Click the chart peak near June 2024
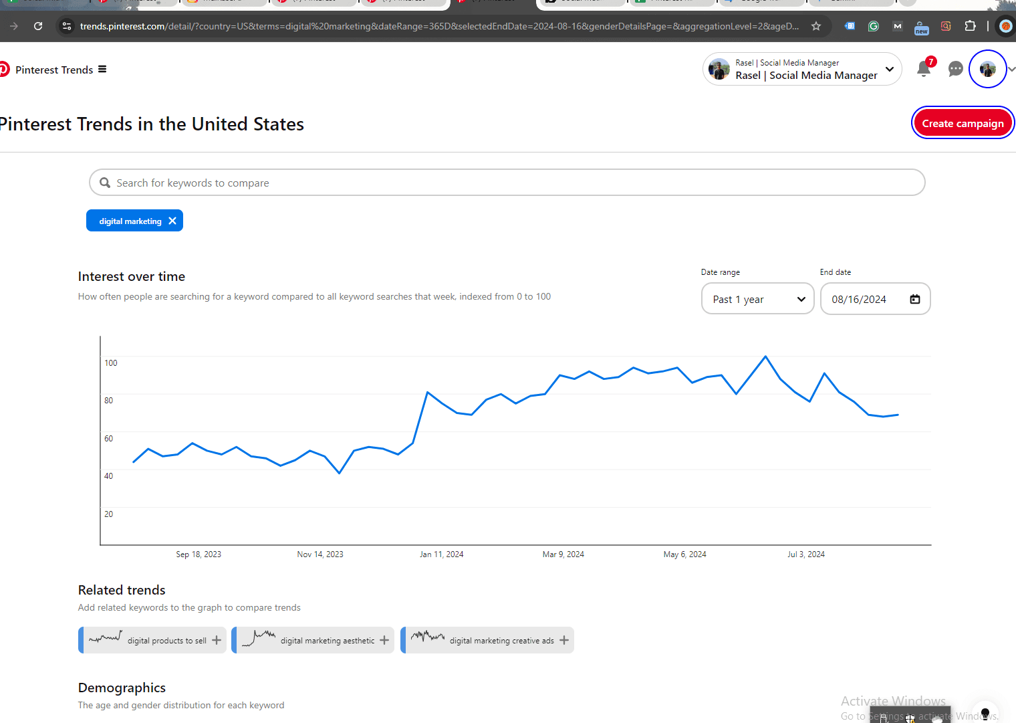Image resolution: width=1016 pixels, height=723 pixels. (x=765, y=356)
